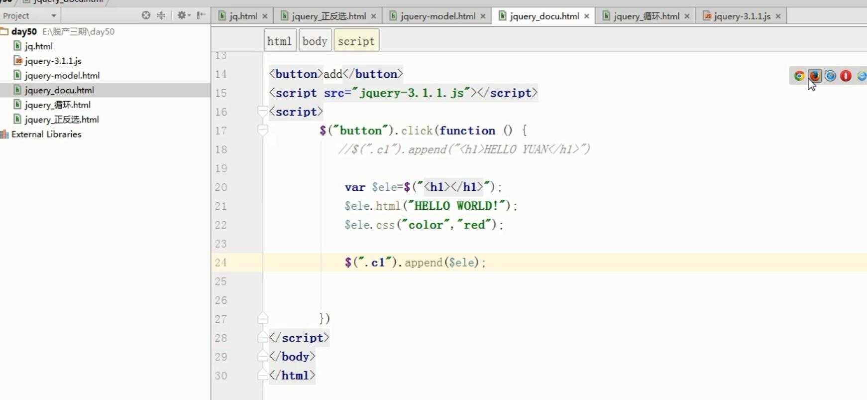Viewport: 867px width, 400px height.
Task: Open in Internet Explorer browser icon
Action: (x=862, y=76)
